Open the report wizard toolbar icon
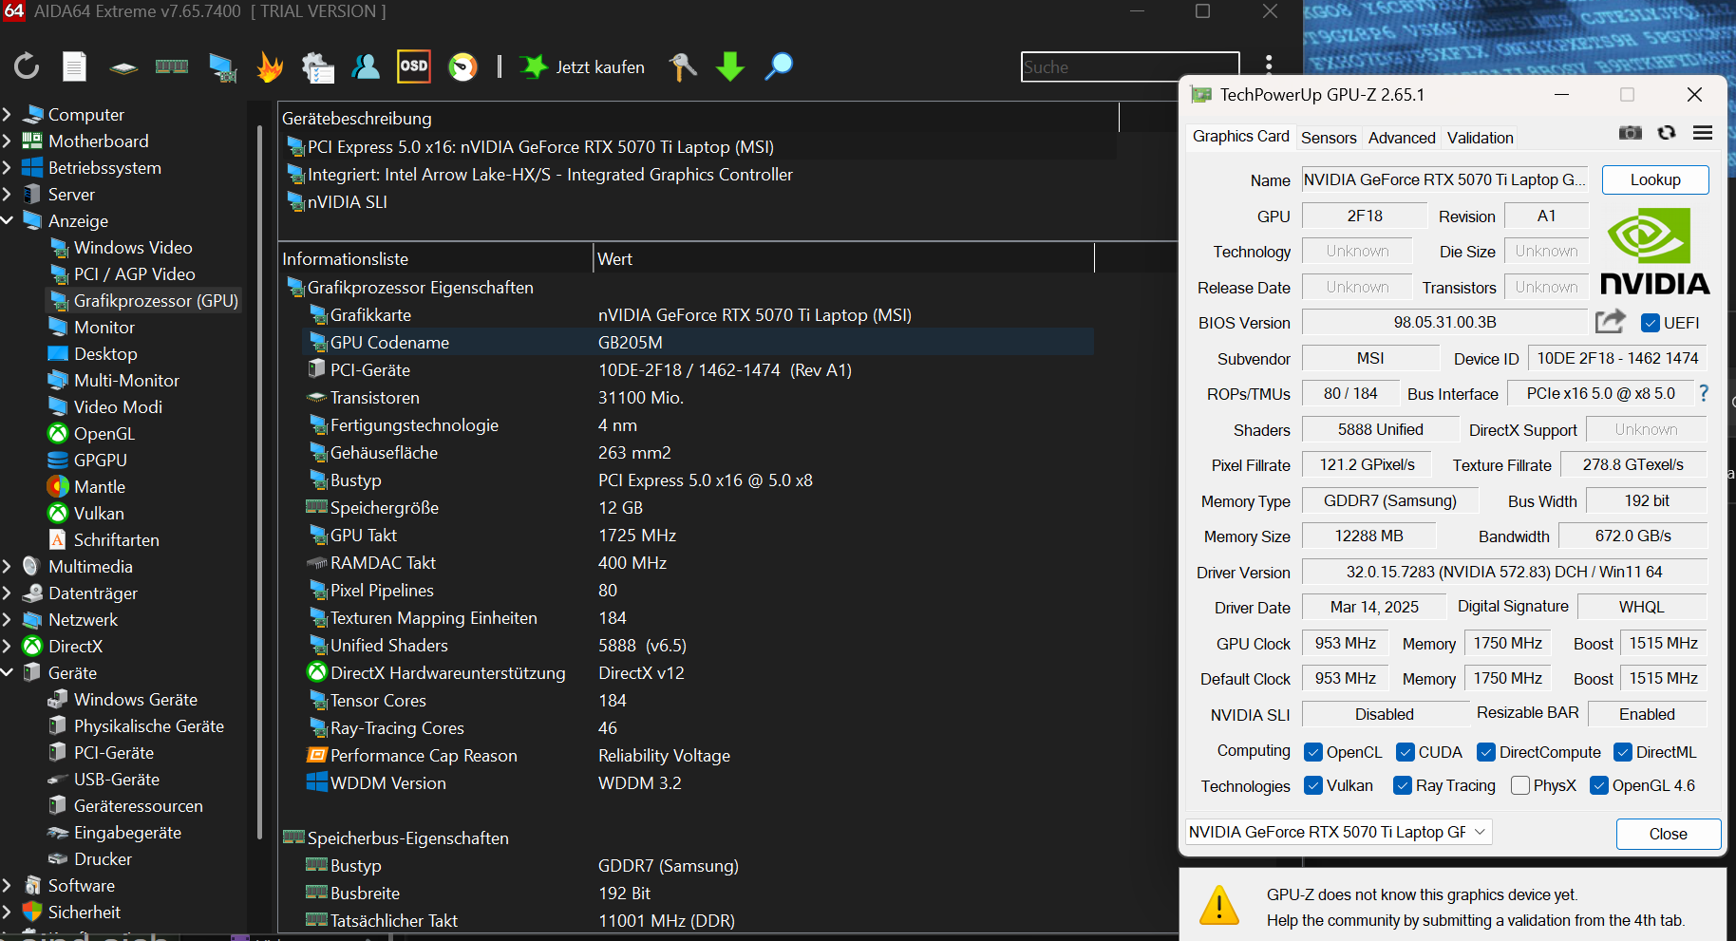The height and width of the screenshot is (941, 1736). (317, 67)
